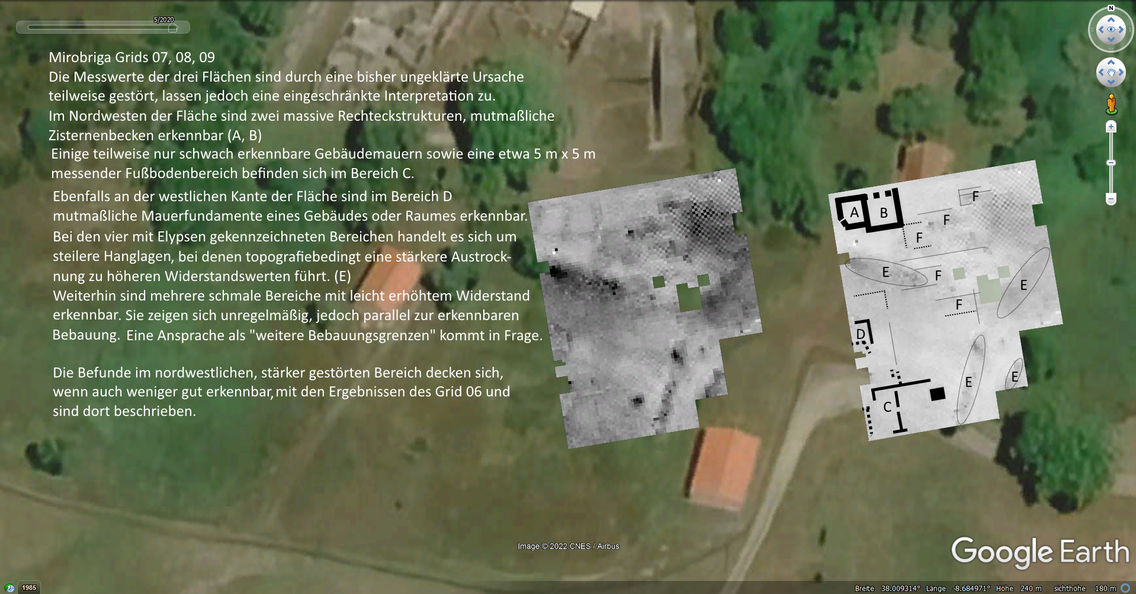1136x594 pixels.
Task: Click the eye icon in look joystick
Action: point(1111,30)
